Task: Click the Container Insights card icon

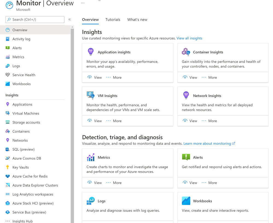Action: click(x=186, y=52)
